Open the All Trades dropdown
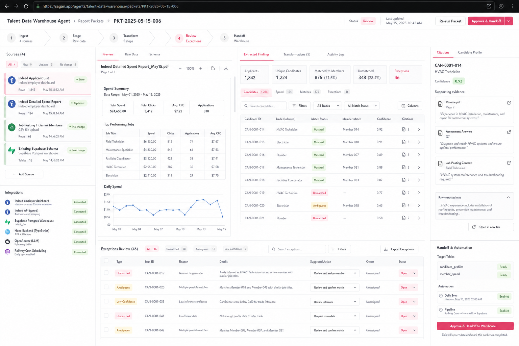This screenshot has height=346, width=519. pyautogui.click(x=327, y=106)
